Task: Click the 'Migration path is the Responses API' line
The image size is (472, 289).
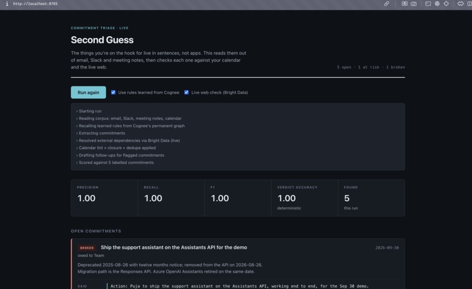Action: (166, 271)
